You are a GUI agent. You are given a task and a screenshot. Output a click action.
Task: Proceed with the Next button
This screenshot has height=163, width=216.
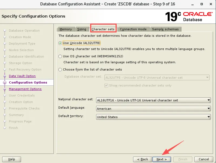[162, 159]
